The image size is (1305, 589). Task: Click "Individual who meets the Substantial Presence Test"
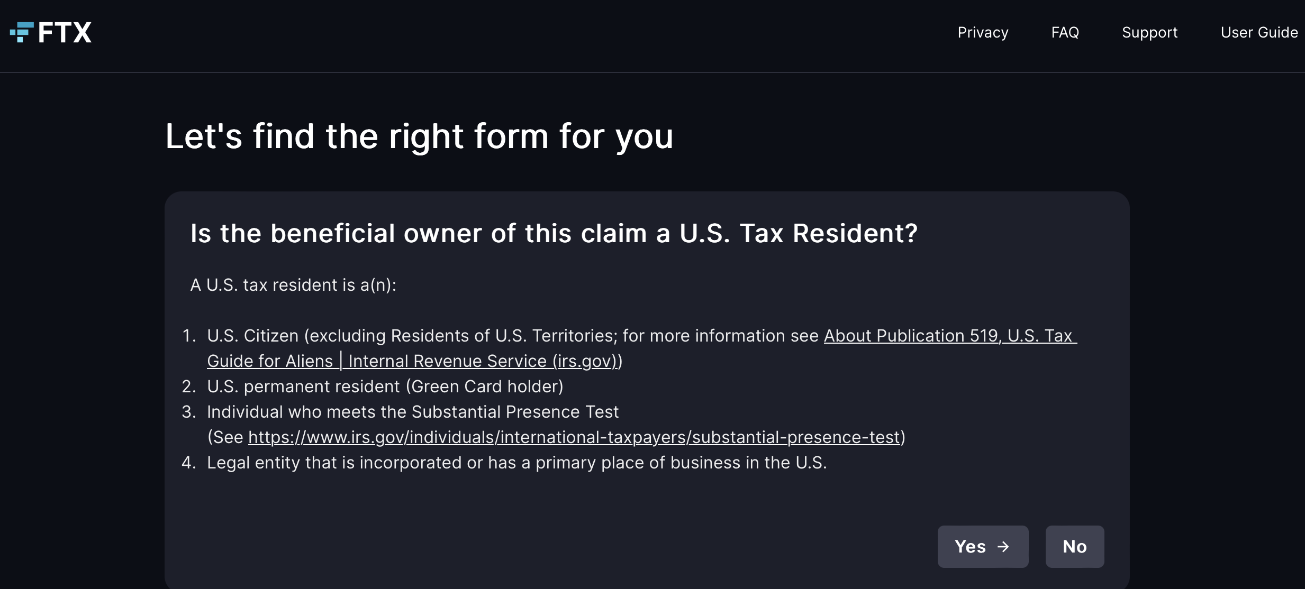click(412, 412)
